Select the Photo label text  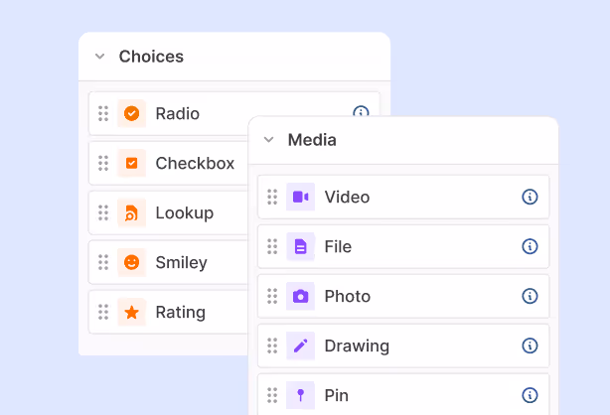(348, 296)
